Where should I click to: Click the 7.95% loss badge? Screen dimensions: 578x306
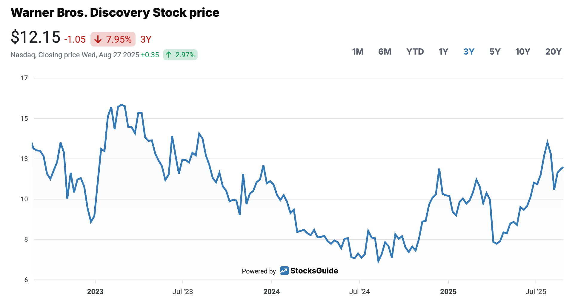[113, 39]
